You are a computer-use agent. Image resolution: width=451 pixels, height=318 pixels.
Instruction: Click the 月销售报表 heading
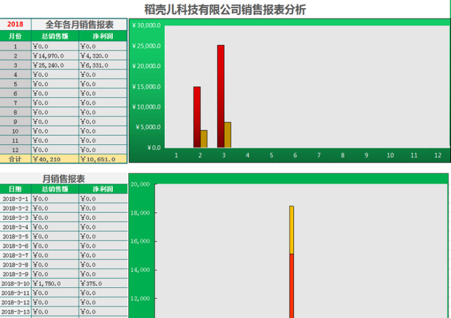(x=64, y=179)
